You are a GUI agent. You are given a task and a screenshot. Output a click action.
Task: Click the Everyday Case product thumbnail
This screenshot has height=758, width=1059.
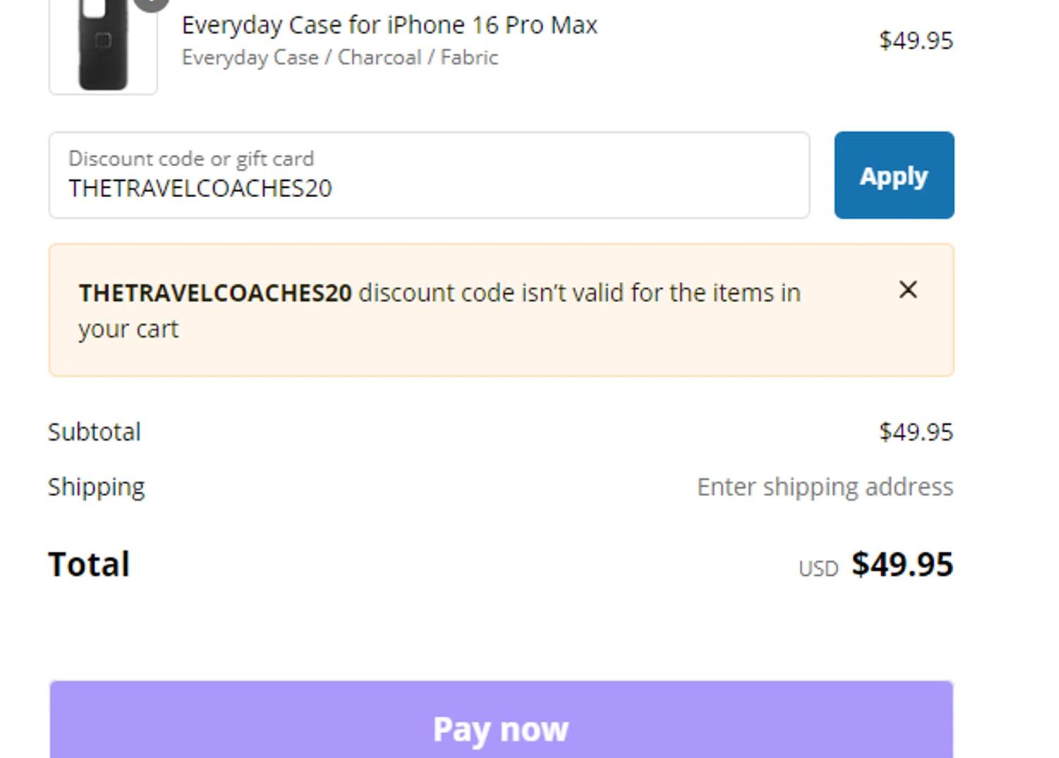pos(103,46)
